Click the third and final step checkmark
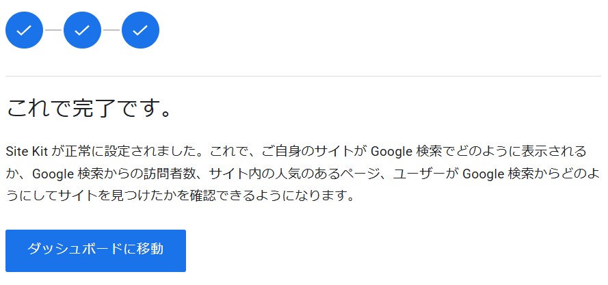 click(x=140, y=30)
